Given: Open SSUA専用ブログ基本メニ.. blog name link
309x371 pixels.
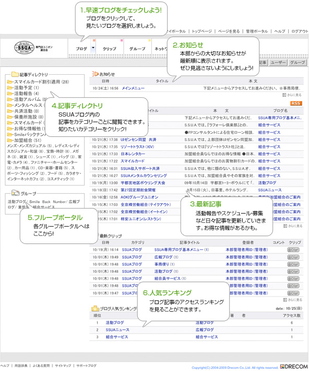Looking at the screenshot, I should point(280,118).
